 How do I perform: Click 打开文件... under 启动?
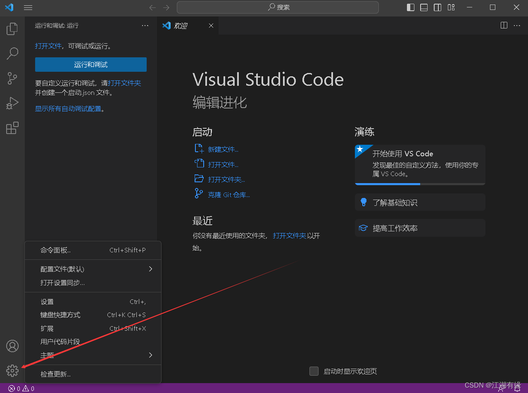pos(223,165)
